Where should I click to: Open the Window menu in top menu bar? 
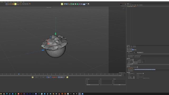[x=21, y=2]
